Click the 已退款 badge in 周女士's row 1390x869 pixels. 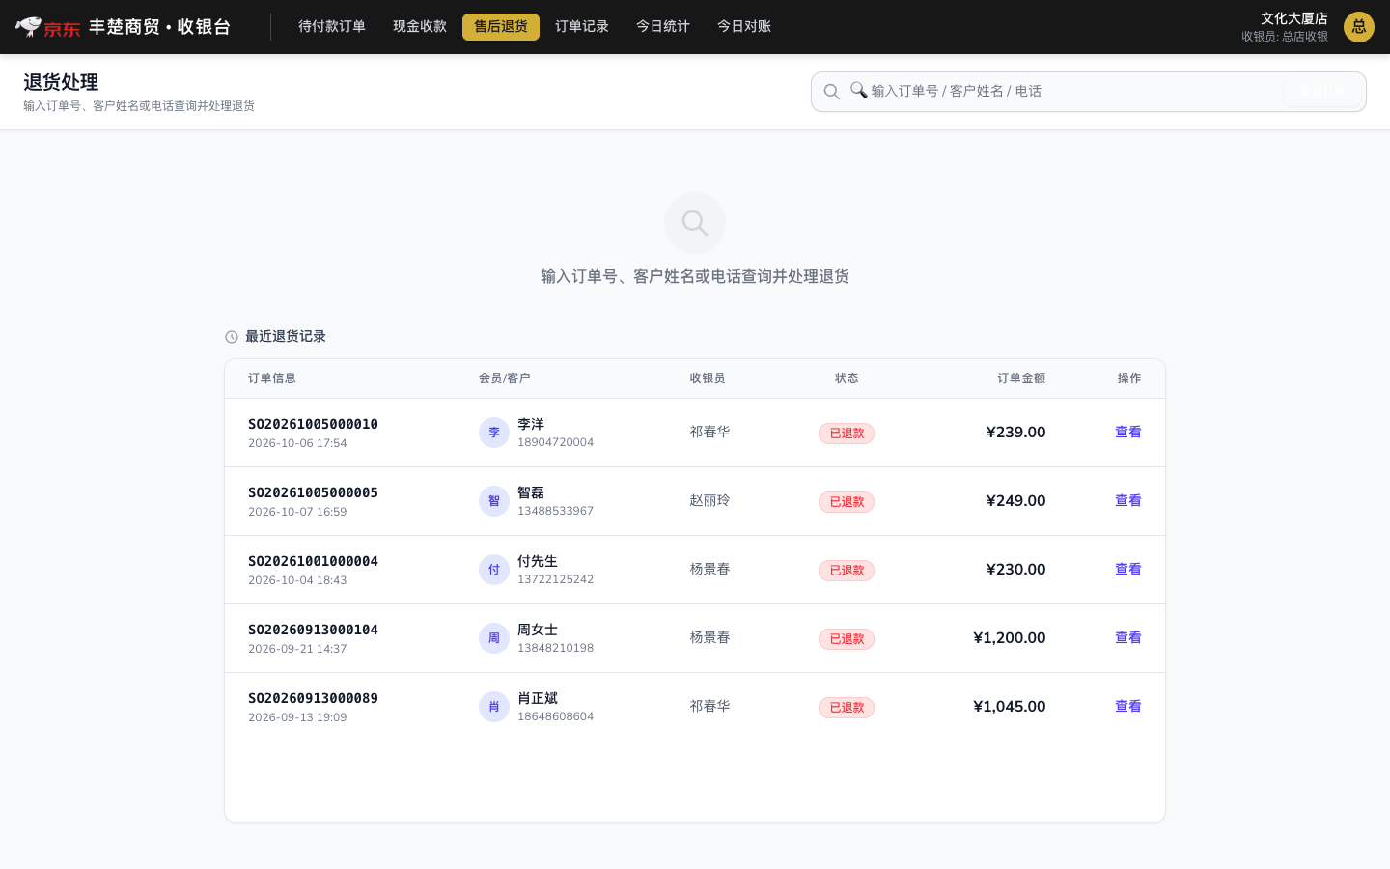847,639
